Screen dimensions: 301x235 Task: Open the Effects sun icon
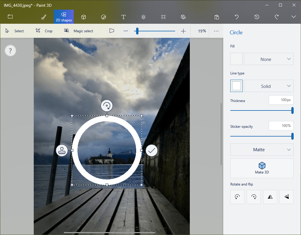[x=143, y=17]
